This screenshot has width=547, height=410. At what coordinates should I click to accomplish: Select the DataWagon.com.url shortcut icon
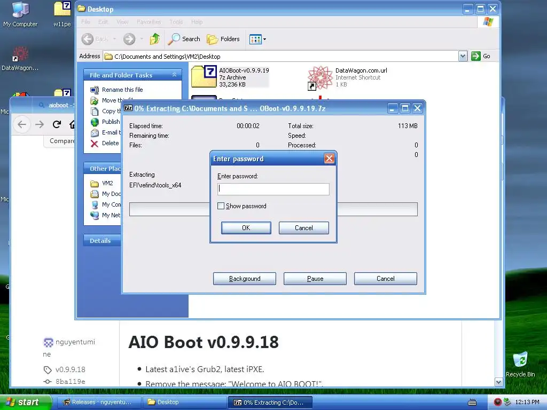tap(320, 77)
